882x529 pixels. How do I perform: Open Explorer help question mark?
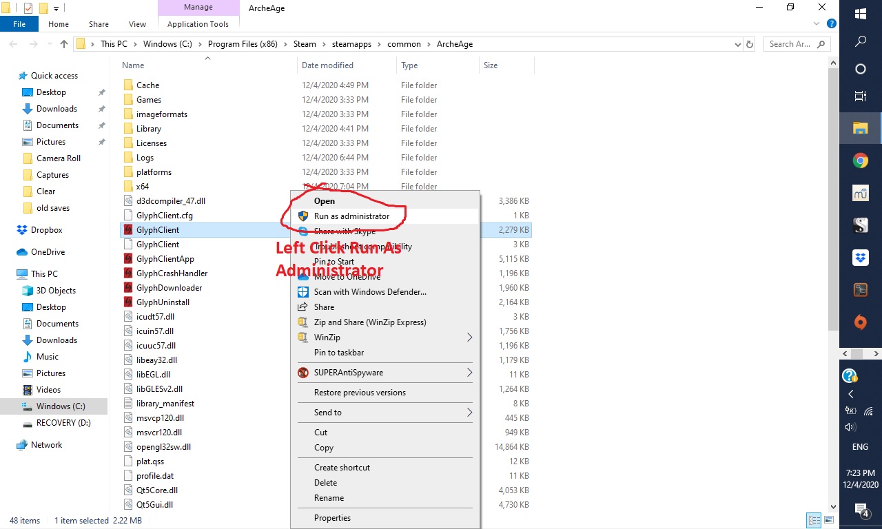831,24
